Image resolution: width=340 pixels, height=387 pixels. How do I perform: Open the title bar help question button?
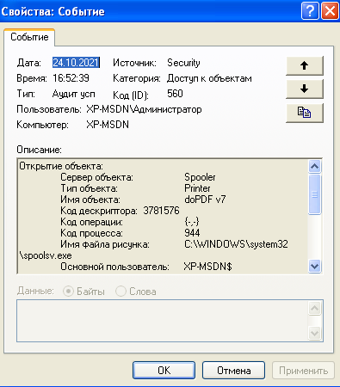[x=310, y=11]
